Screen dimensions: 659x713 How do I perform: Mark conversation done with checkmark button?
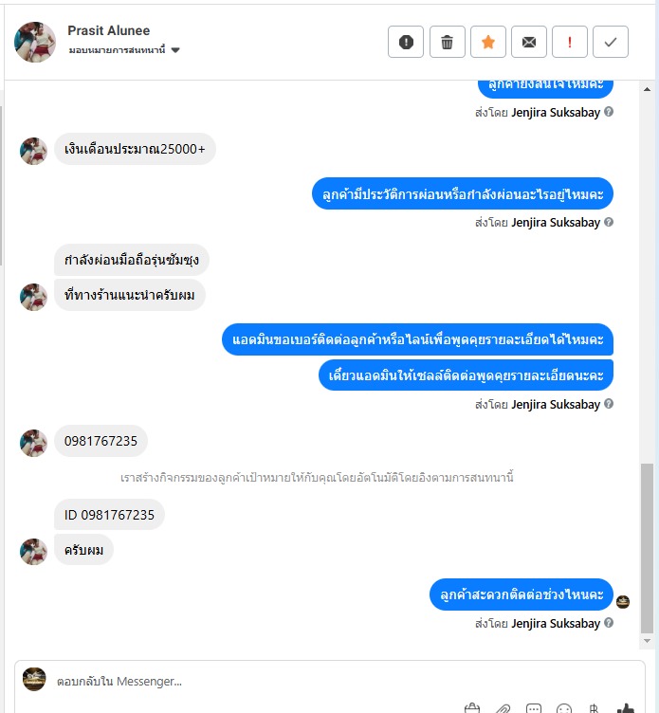(x=611, y=42)
